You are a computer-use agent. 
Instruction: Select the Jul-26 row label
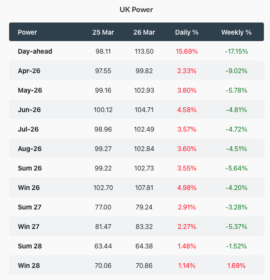29,129
